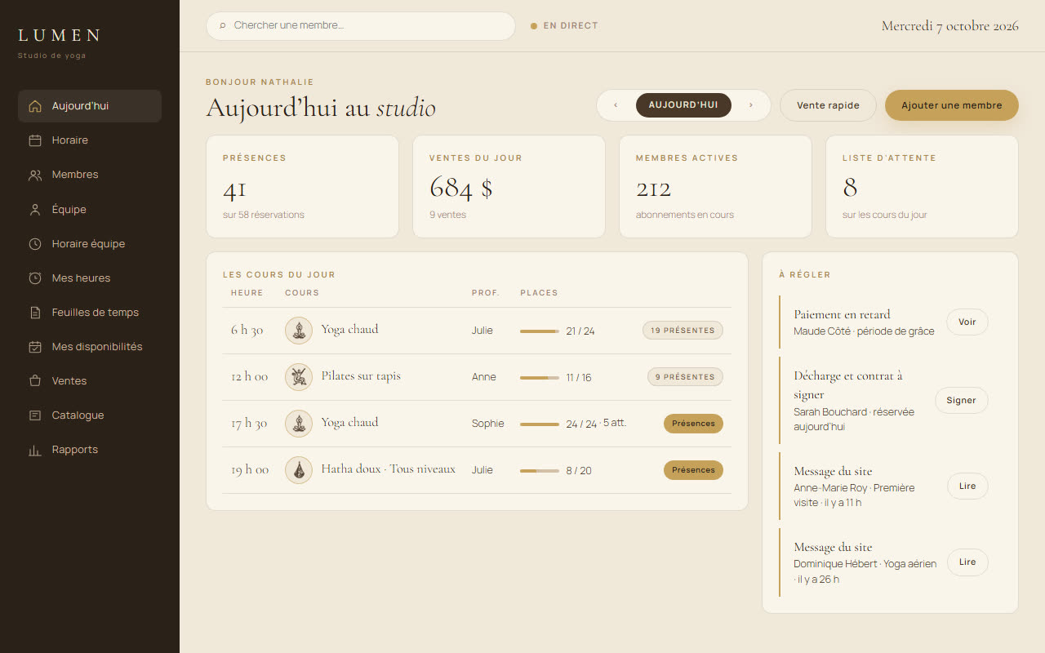The width and height of the screenshot is (1045, 653).
Task: Click the Mes disponibilités calendar-check icon
Action: [34, 347]
